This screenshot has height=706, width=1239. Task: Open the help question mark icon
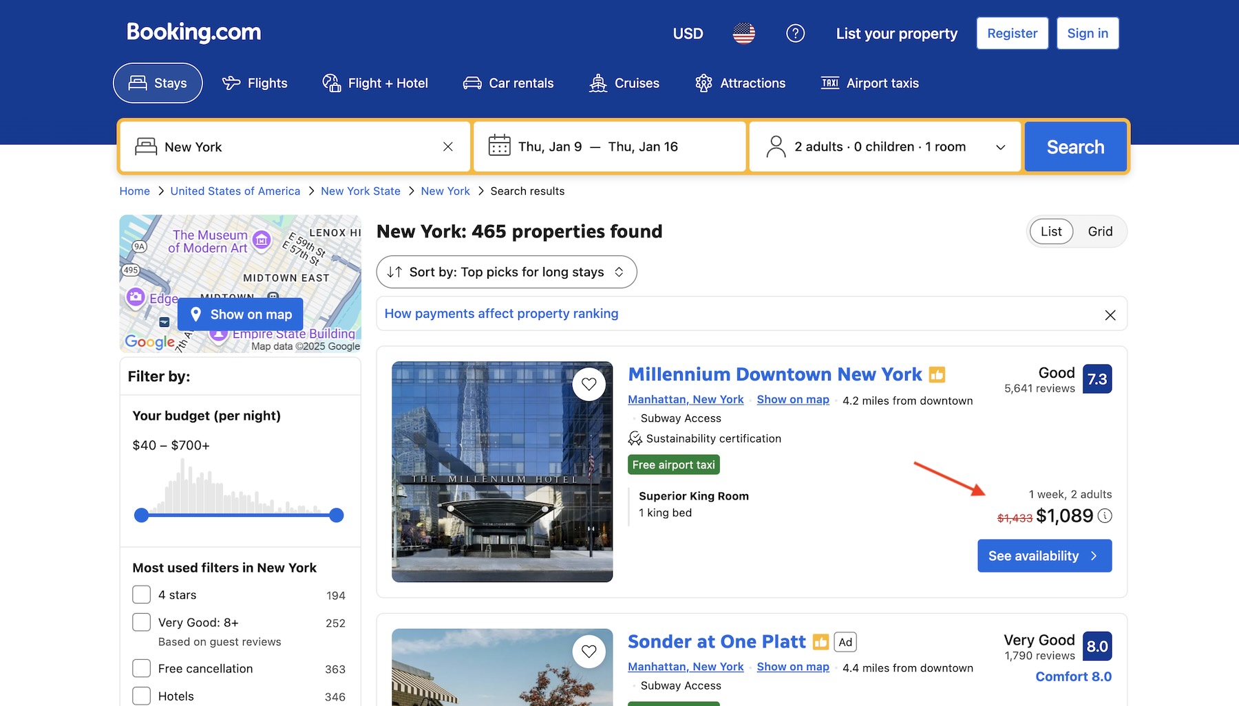pos(795,33)
